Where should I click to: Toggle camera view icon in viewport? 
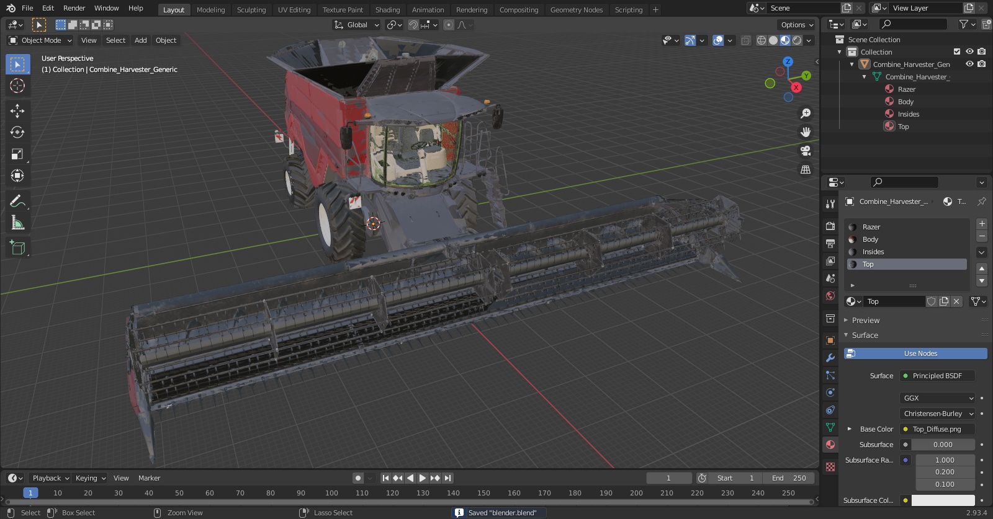click(x=806, y=151)
